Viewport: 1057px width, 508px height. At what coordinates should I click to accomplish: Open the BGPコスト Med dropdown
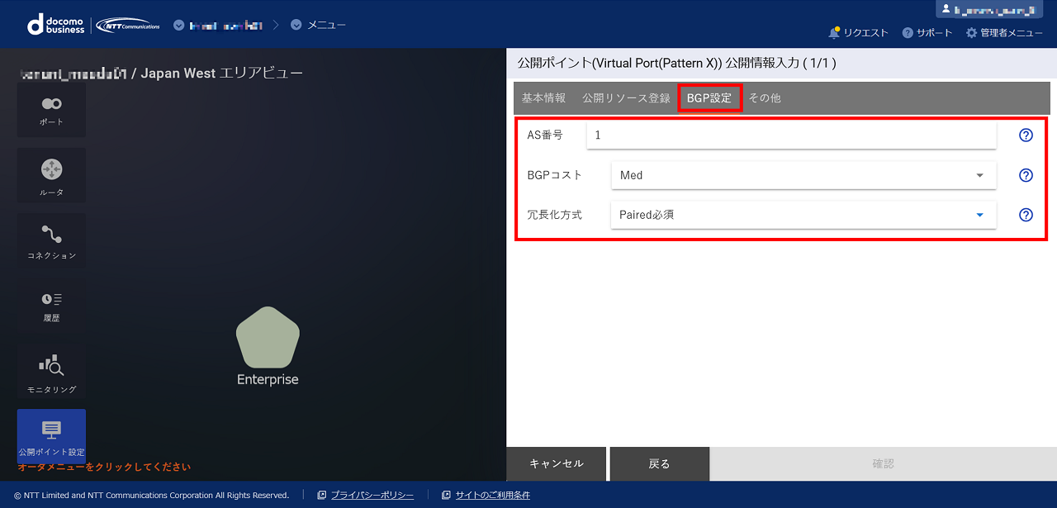tap(803, 175)
